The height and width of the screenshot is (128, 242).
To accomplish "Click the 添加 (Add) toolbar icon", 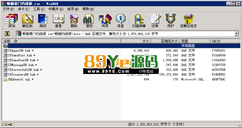I will click(11, 21).
